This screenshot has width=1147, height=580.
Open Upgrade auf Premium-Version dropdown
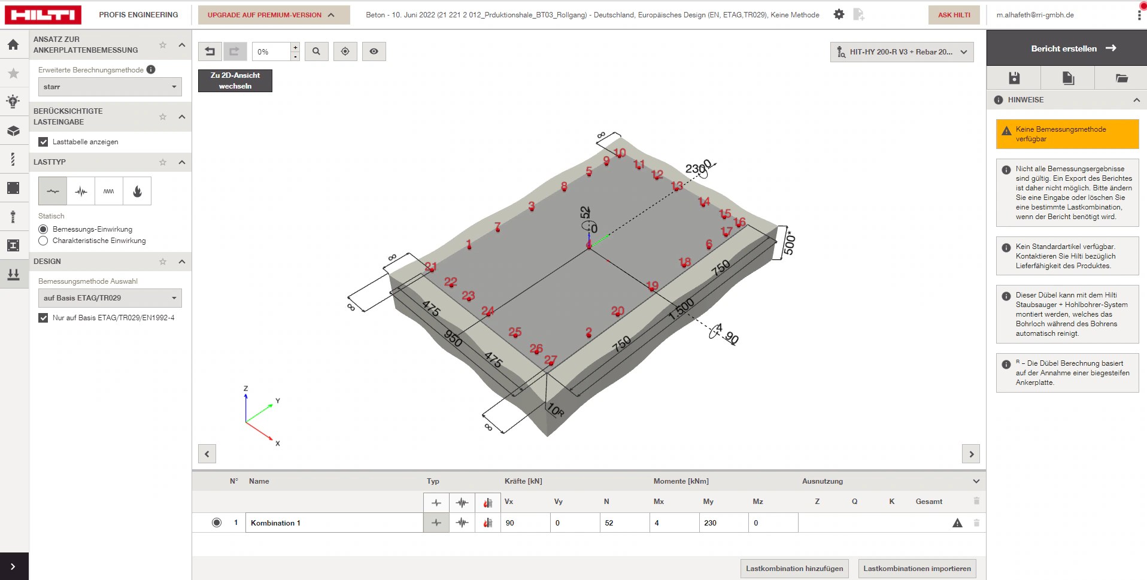[x=274, y=15]
